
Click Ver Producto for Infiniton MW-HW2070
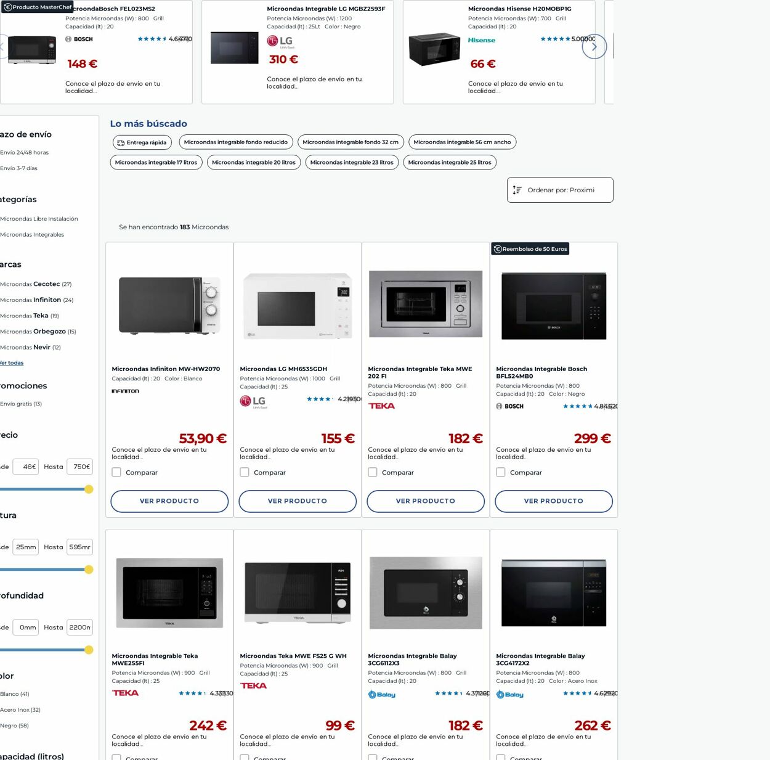pos(169,501)
